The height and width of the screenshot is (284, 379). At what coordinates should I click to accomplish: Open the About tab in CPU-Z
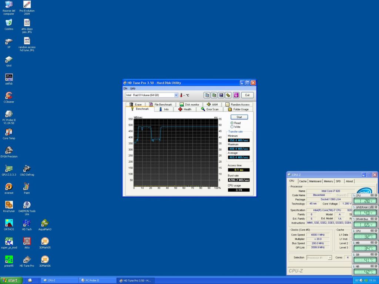349,181
